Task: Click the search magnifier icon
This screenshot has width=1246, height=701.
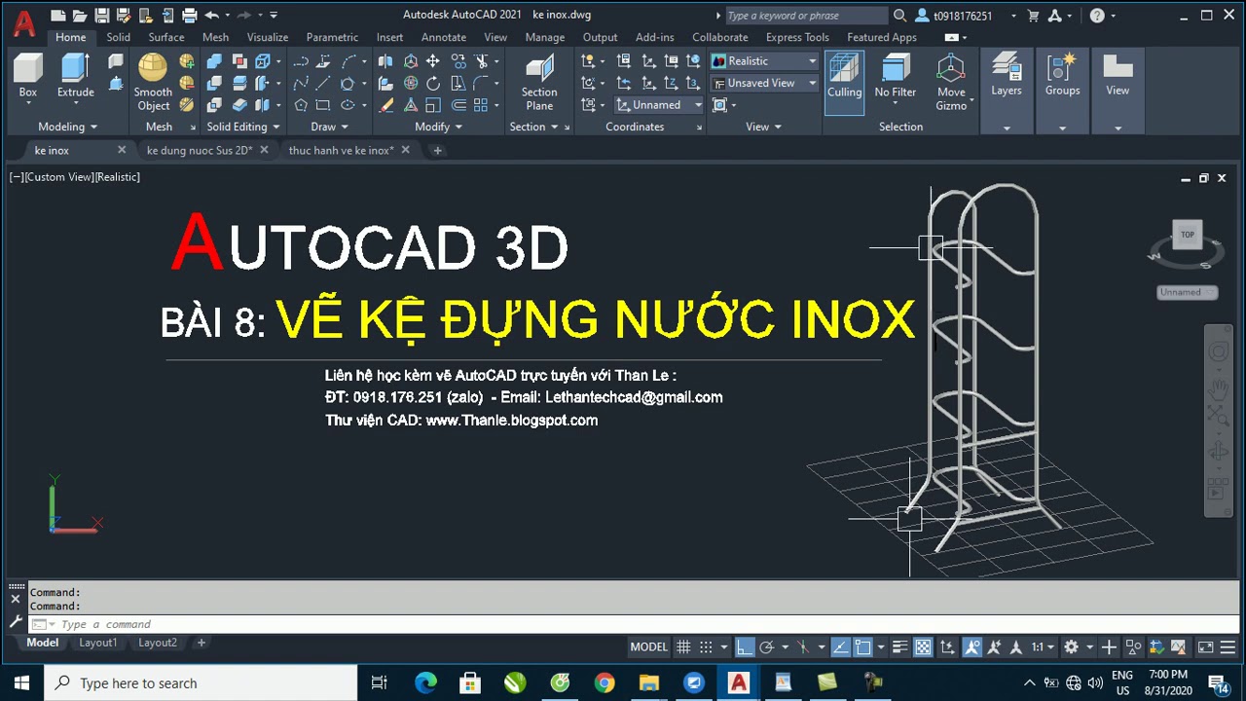Action: click(x=899, y=15)
